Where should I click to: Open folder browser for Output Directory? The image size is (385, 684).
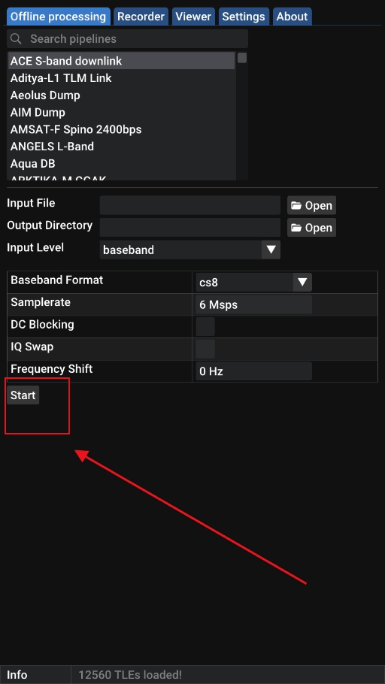(x=311, y=228)
